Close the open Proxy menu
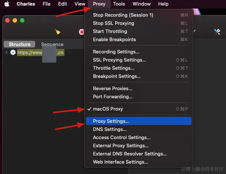The image size is (226, 174). pyautogui.click(x=99, y=4)
